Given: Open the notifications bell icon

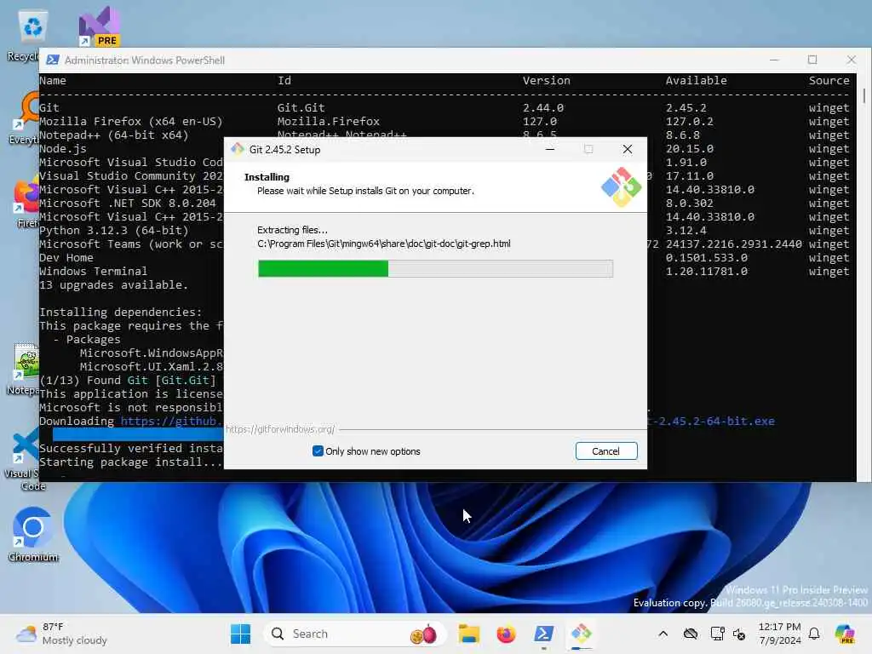Looking at the screenshot, I should tap(814, 634).
